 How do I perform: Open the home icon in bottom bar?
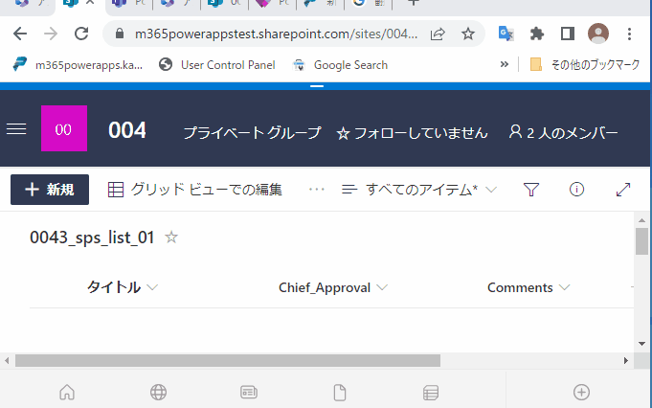coord(67,392)
